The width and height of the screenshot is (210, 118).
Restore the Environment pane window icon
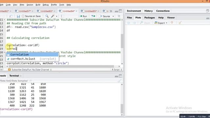pos(207,11)
